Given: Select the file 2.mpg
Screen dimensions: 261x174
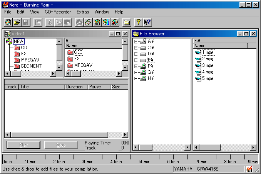Looking at the screenshot, I should (x=208, y=59).
